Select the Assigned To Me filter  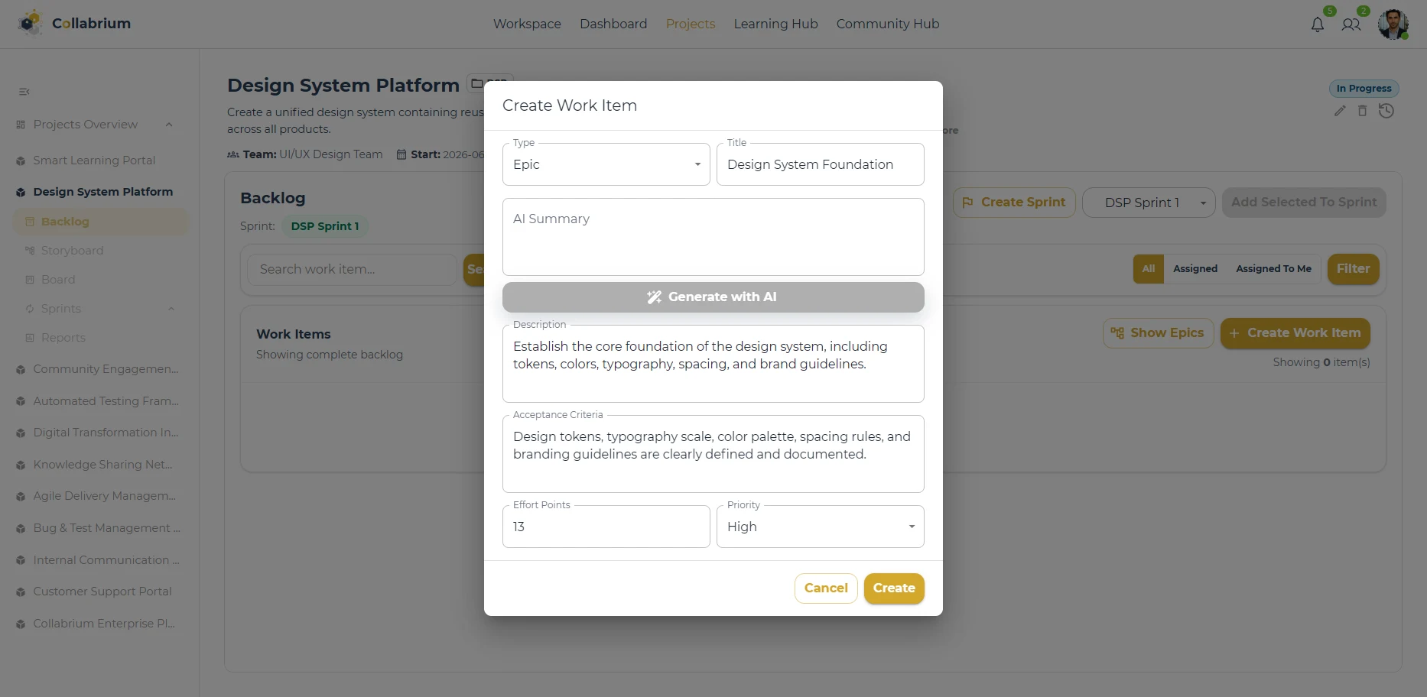tap(1273, 269)
